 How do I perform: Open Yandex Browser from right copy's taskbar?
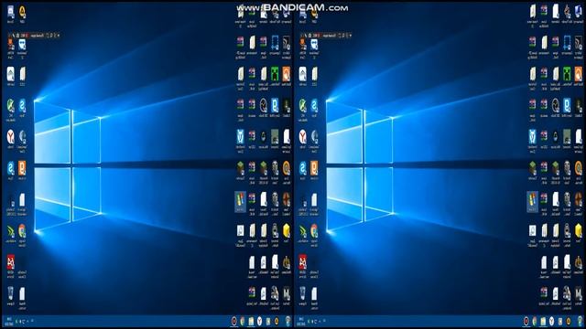(552, 321)
